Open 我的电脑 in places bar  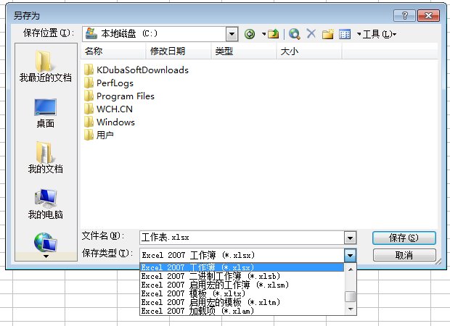coord(45,204)
